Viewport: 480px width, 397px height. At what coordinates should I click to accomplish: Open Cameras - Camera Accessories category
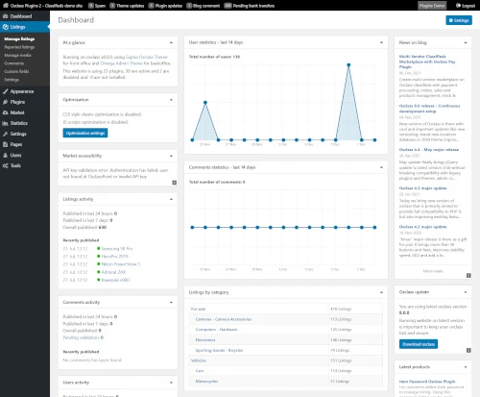[x=224, y=319]
